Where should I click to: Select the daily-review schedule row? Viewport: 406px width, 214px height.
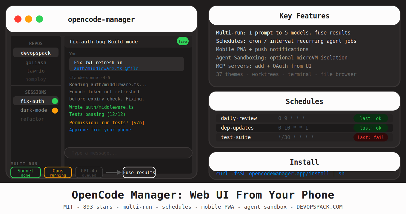(304, 118)
